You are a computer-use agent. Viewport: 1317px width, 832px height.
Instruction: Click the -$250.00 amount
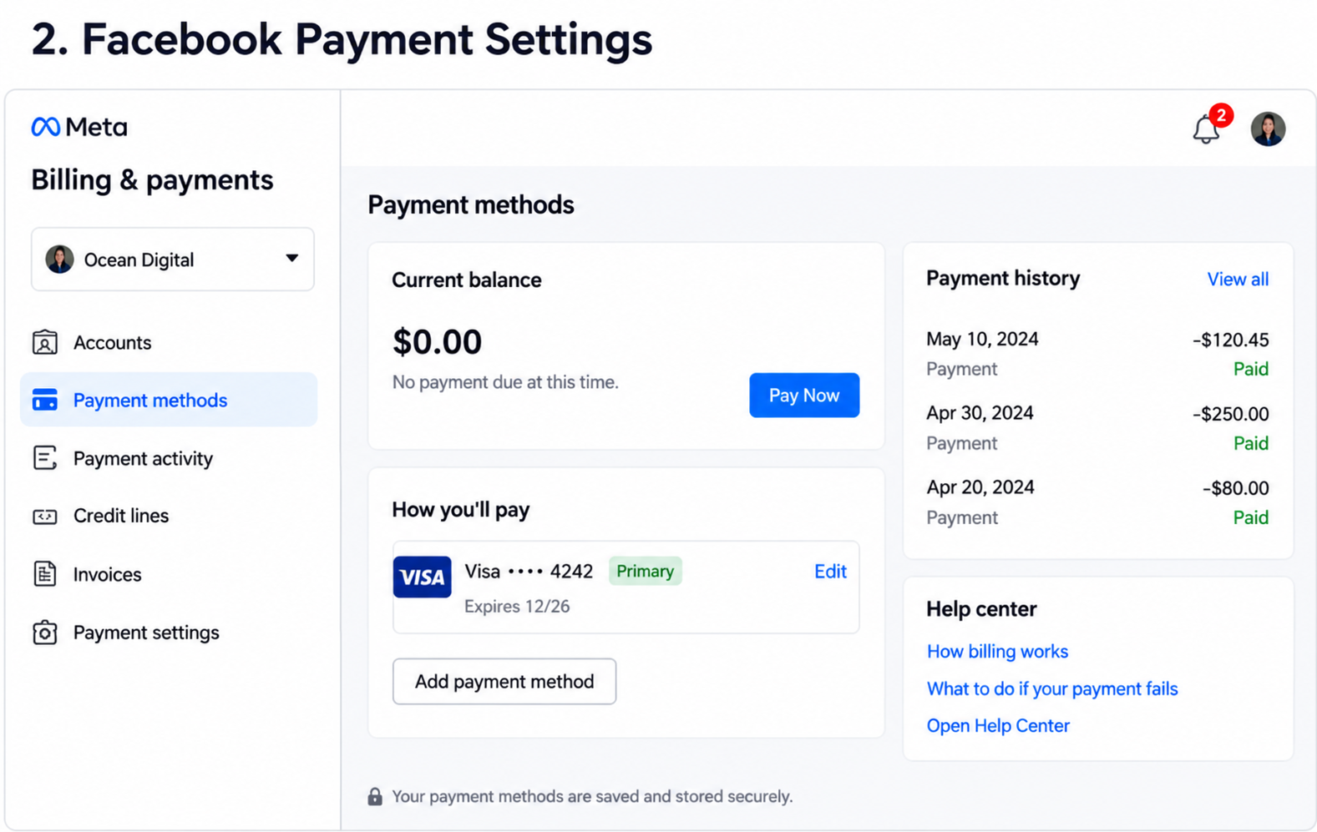point(1230,415)
